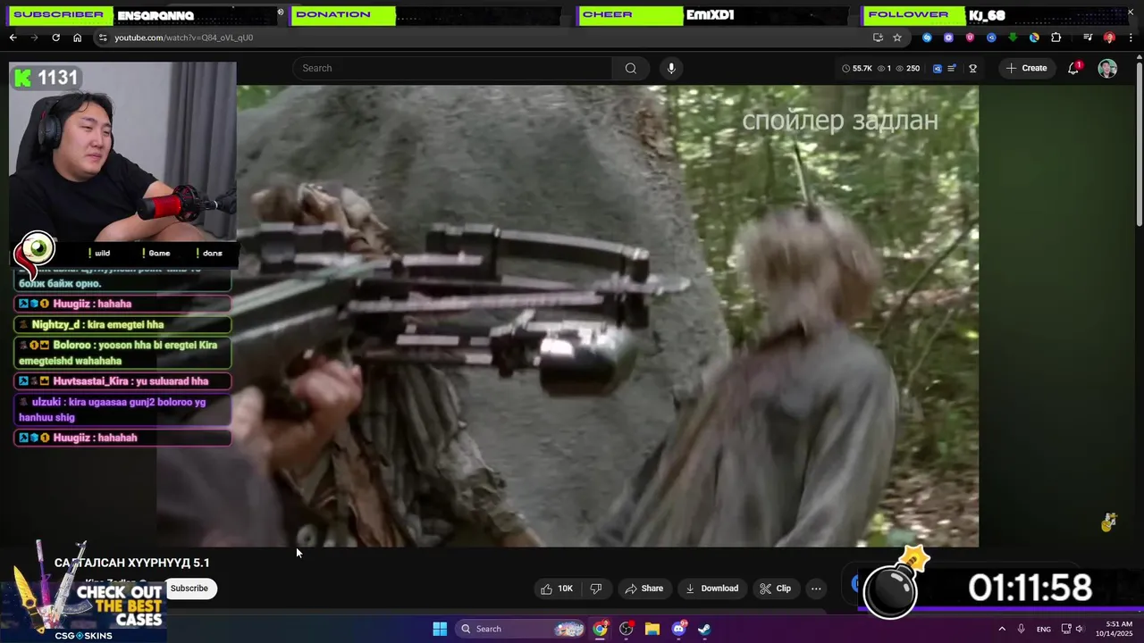Screen dimensions: 1144x643
Task: Download the video
Action: [711, 589]
